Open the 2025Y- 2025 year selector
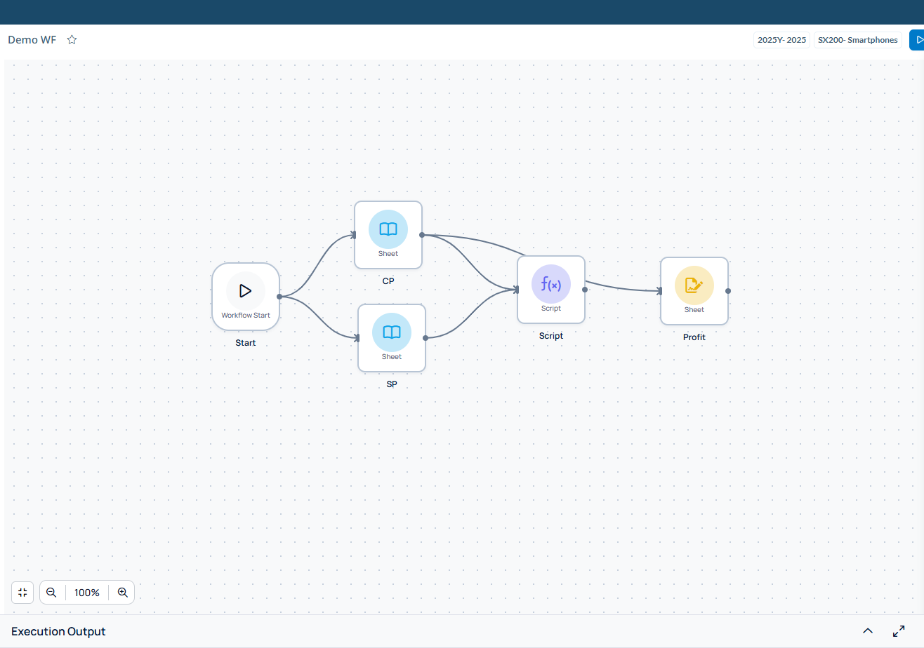924x648 pixels. (x=781, y=40)
